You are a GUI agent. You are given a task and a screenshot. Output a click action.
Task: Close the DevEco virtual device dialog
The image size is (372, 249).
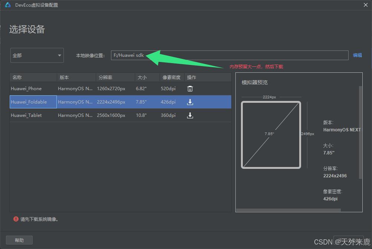pyautogui.click(x=366, y=5)
